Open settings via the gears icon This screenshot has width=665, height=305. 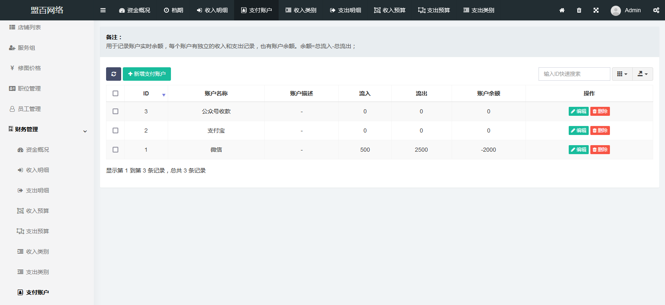pyautogui.click(x=656, y=10)
